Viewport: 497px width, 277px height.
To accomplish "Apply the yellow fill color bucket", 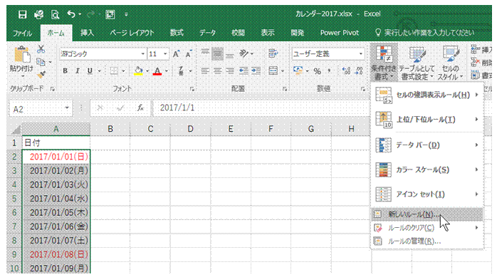I will [x=139, y=71].
